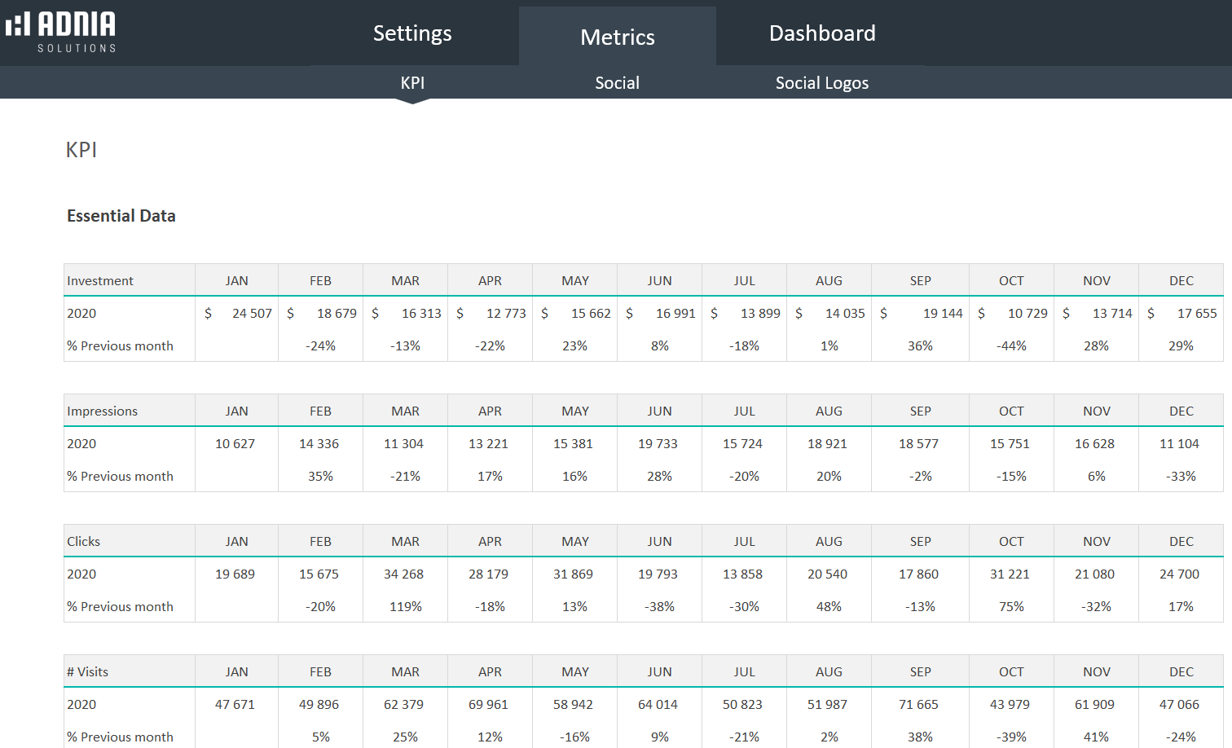Click the Clicks October value 31 221
The image size is (1232, 748).
click(1010, 574)
